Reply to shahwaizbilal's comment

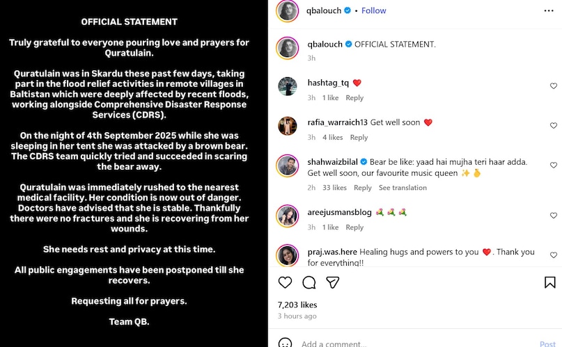pyautogui.click(x=362, y=188)
